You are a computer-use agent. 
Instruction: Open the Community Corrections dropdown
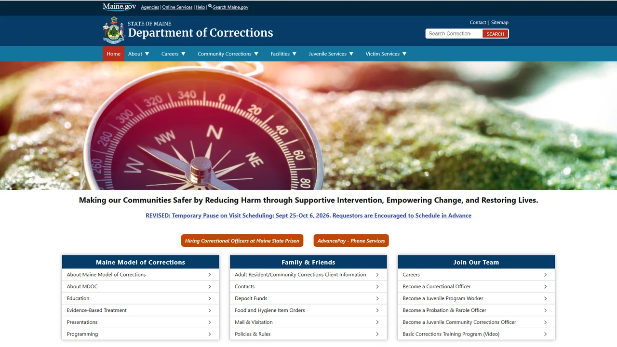coord(228,54)
